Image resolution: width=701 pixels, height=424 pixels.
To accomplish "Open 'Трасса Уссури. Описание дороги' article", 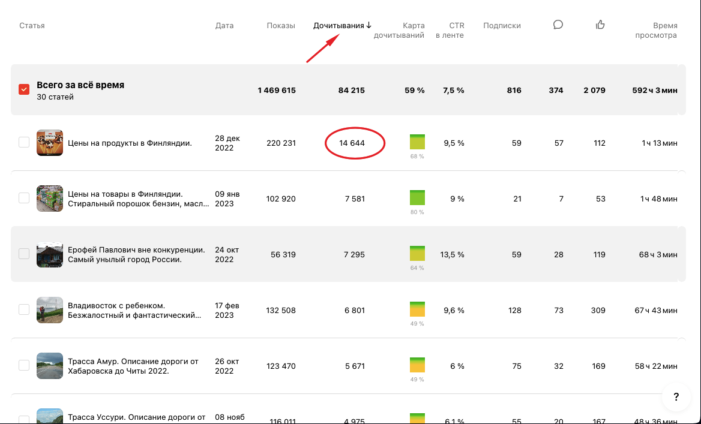I will click(137, 418).
